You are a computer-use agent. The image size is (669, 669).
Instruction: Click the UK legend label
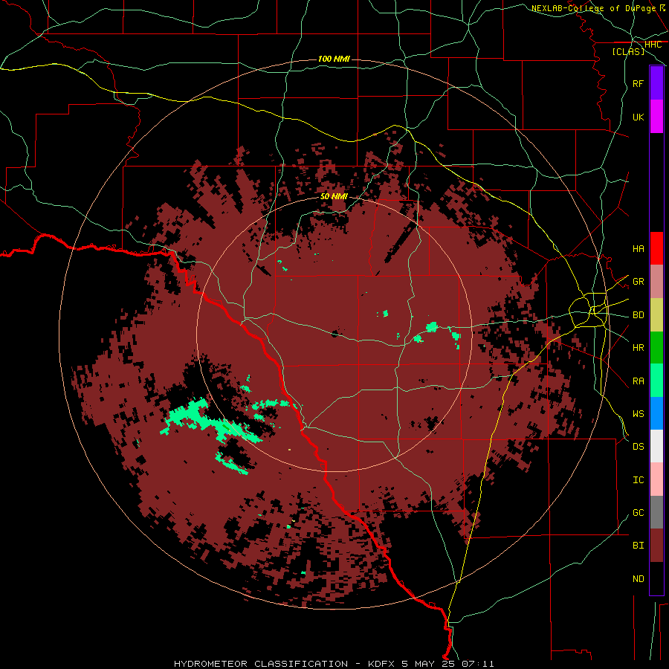(638, 117)
